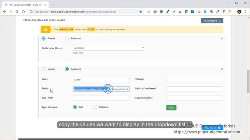Click the pencil extension icon
This screenshot has height=140, width=250.
click(168, 12)
